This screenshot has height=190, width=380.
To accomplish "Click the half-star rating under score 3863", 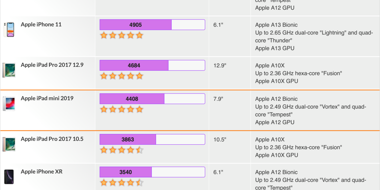I will 121,150.
